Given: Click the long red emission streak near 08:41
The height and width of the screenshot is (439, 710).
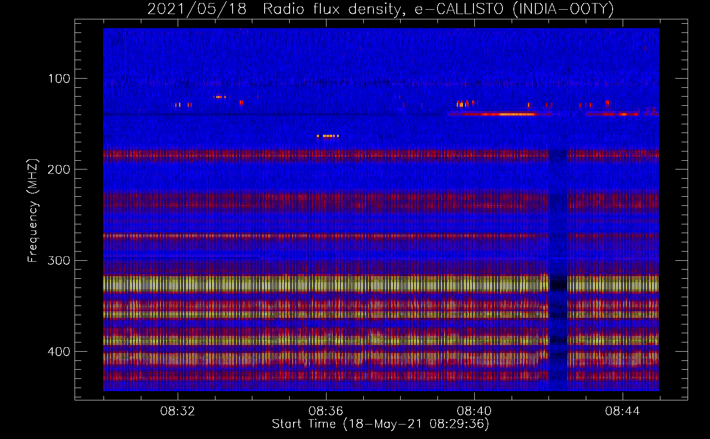Looking at the screenshot, I should 500,114.
